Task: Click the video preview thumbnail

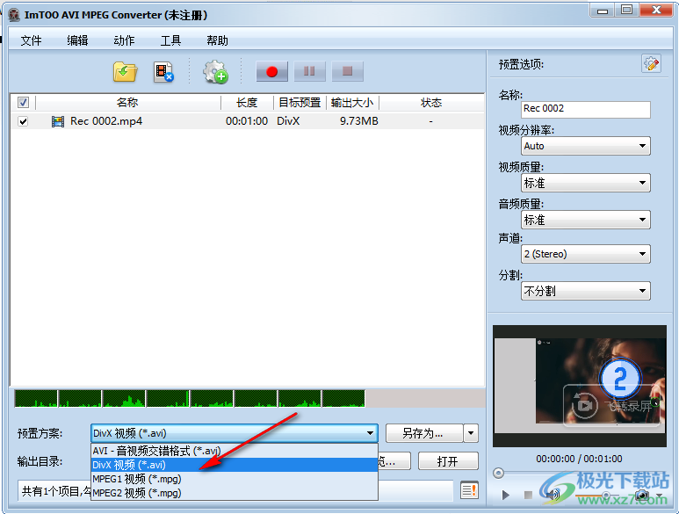Action: point(580,386)
